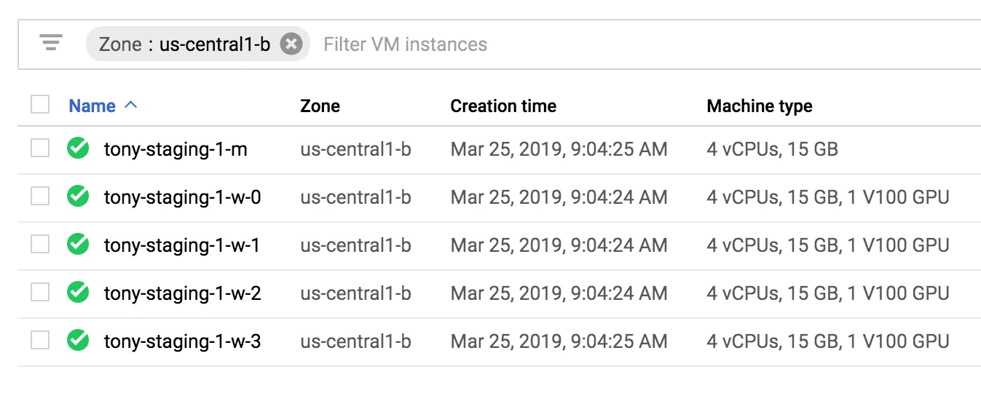981x404 pixels.
Task: Click the tony-staging-1-w-1 green status icon
Action: [78, 245]
